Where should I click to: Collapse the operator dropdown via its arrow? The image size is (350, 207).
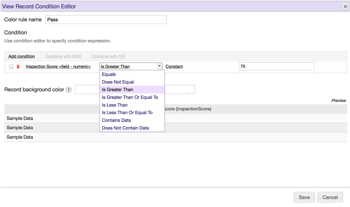159,66
